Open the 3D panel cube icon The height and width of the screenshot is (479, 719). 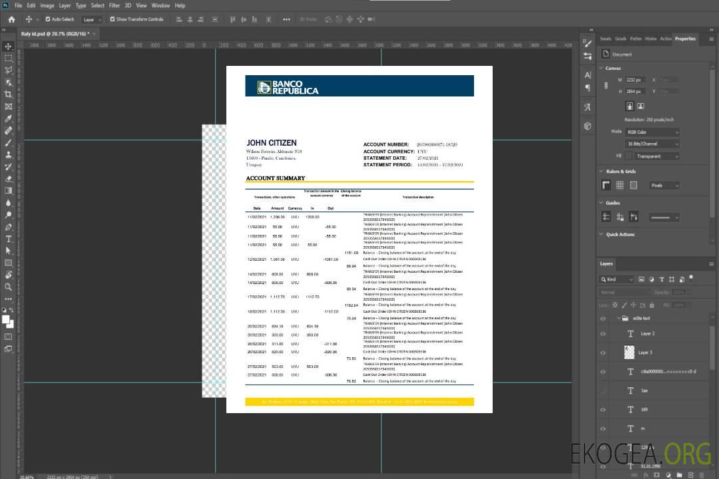[x=588, y=126]
